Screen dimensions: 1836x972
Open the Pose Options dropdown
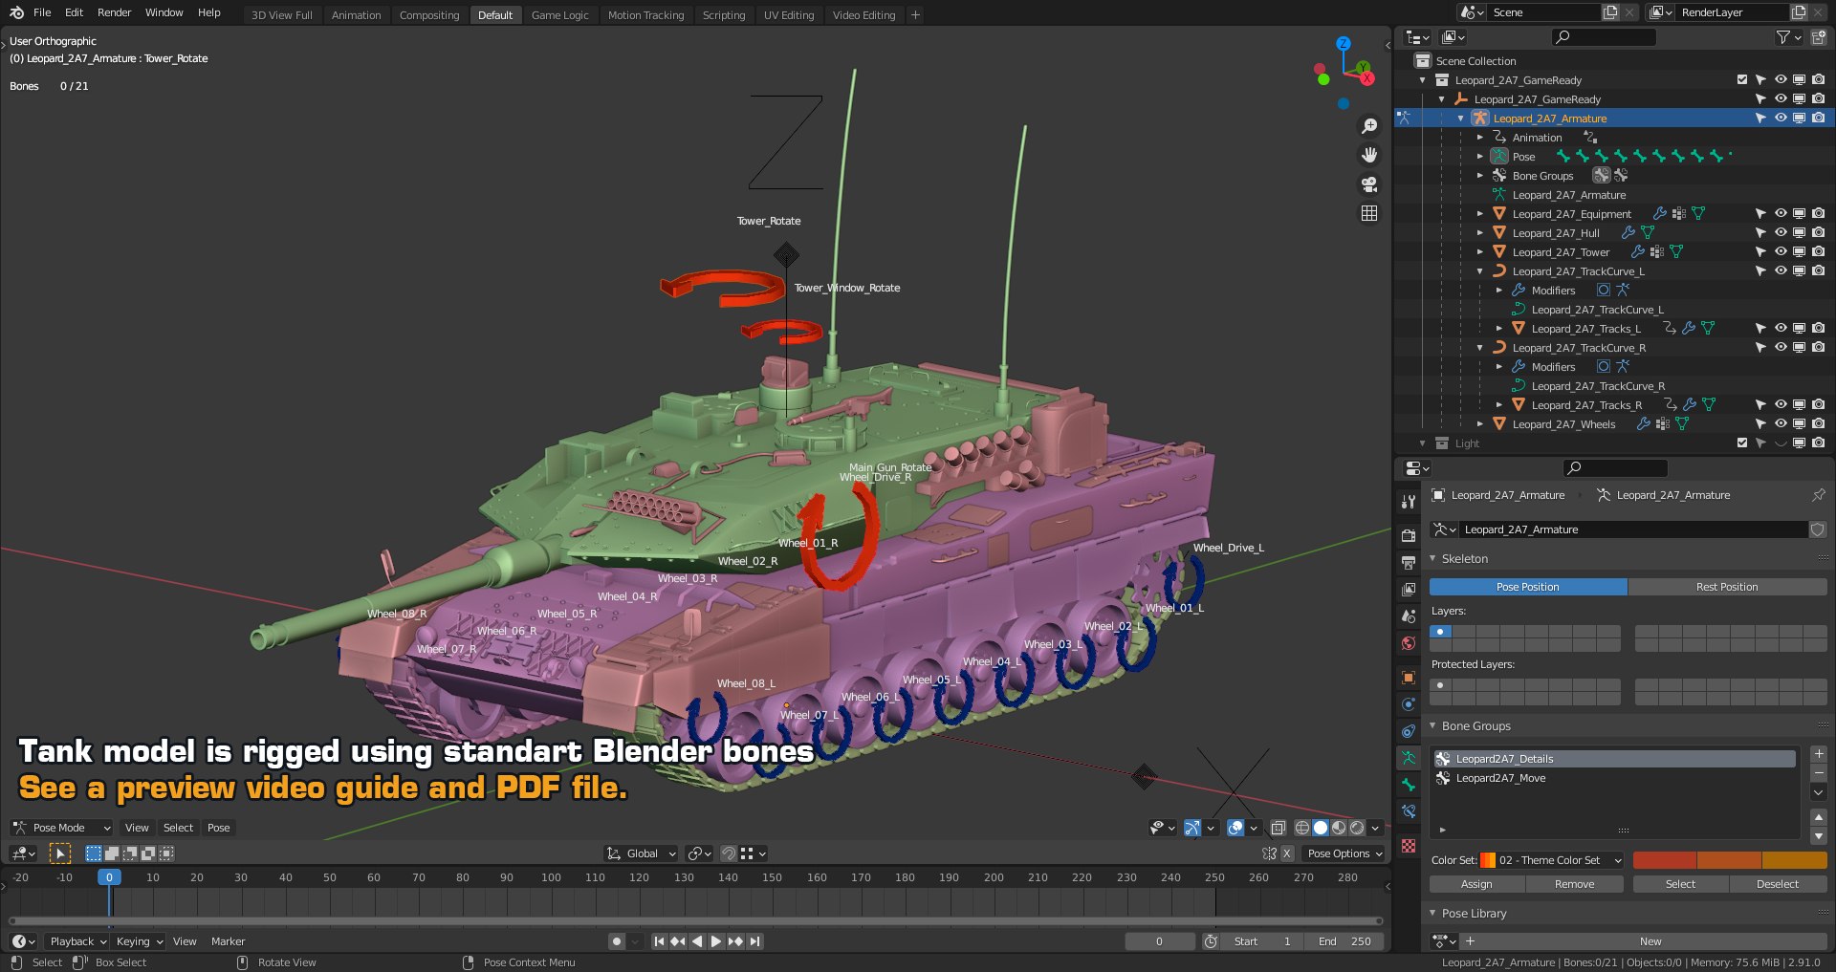point(1344,853)
